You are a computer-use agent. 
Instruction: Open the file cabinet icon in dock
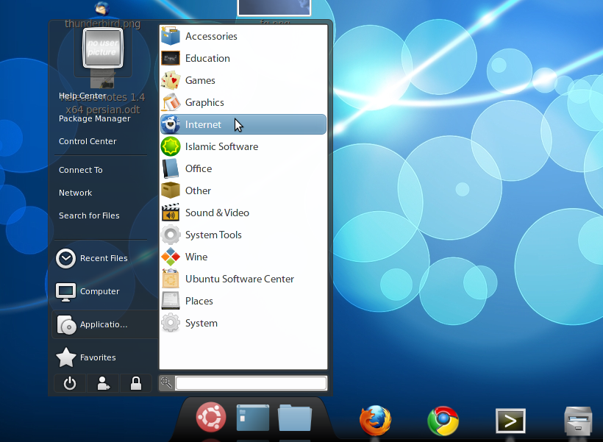[x=578, y=421]
